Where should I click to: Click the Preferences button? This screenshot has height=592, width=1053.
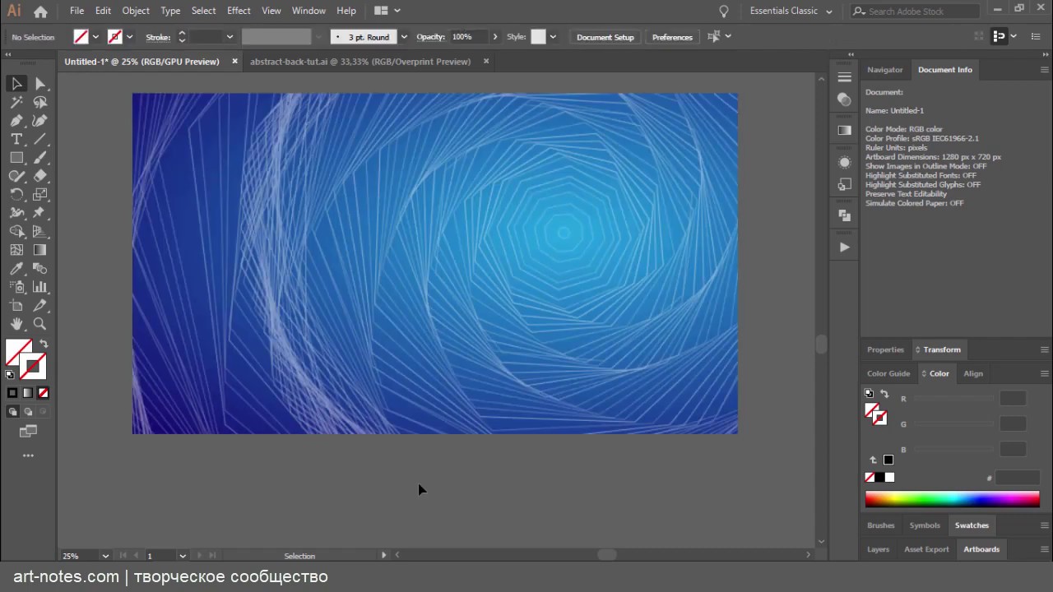pos(672,37)
